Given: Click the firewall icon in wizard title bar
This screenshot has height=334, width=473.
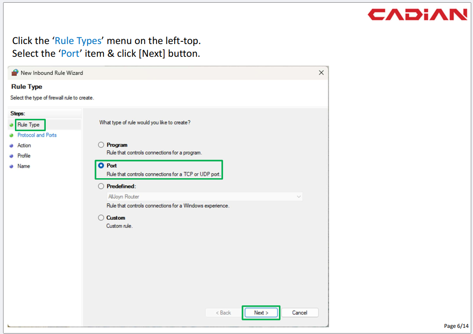Looking at the screenshot, I should coord(15,73).
